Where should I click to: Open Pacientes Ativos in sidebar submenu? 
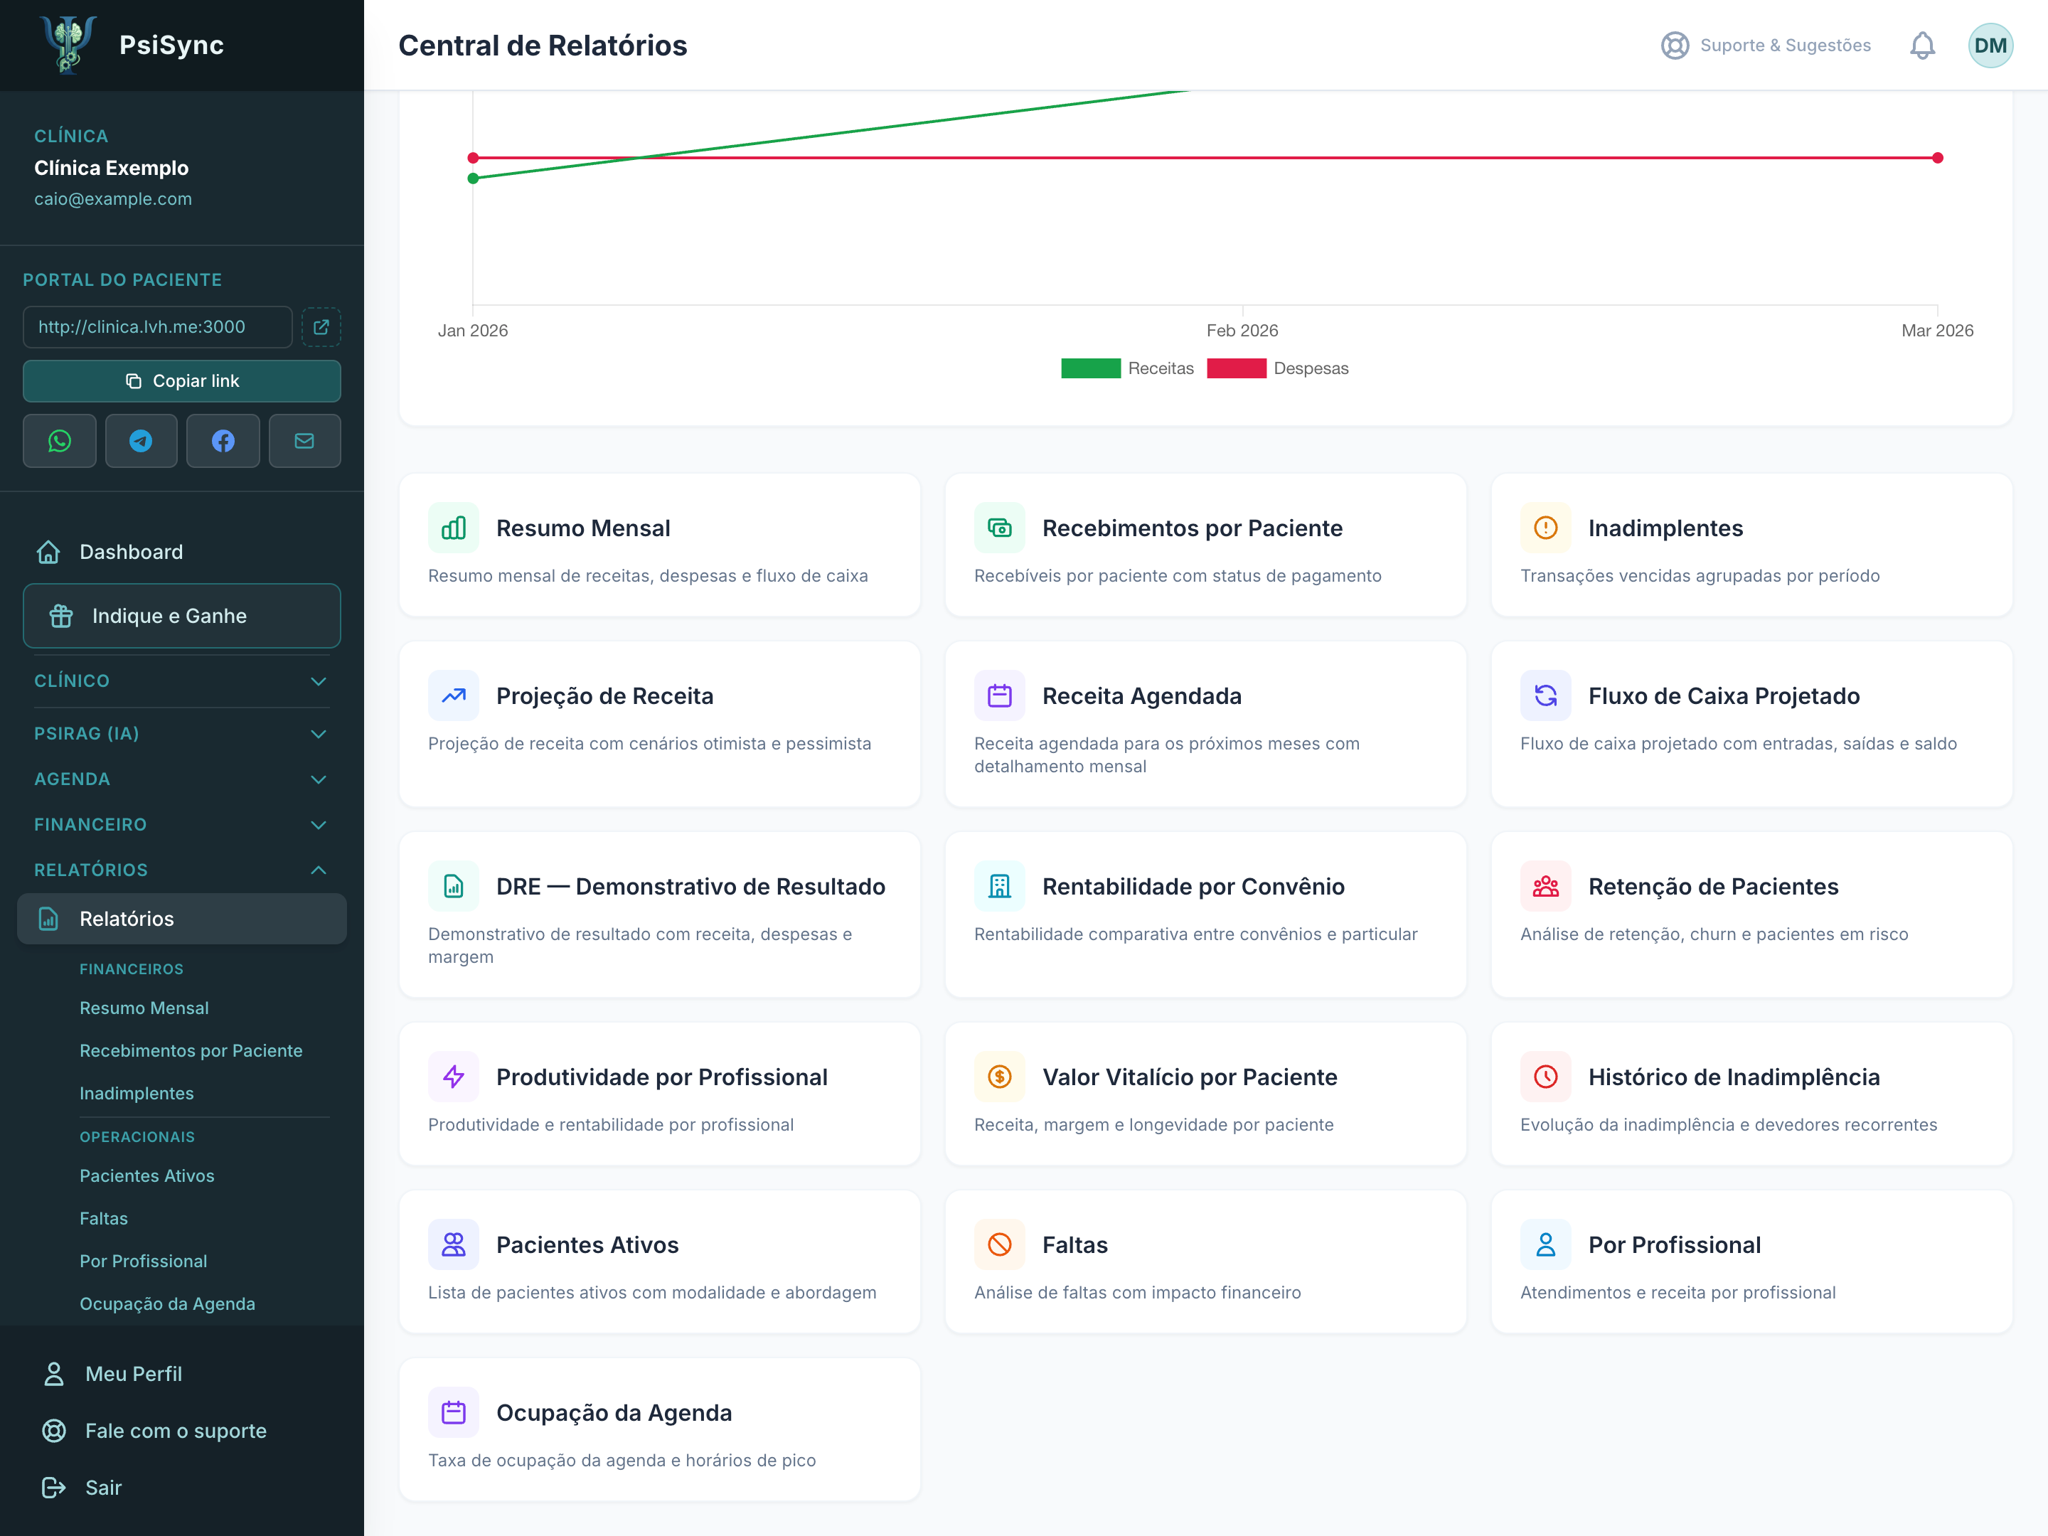coord(146,1175)
